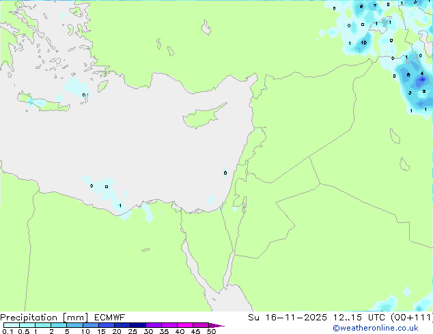The image size is (433, 334).
Task: Choose the 20 mm legend color swatch
Action: coord(122,325)
